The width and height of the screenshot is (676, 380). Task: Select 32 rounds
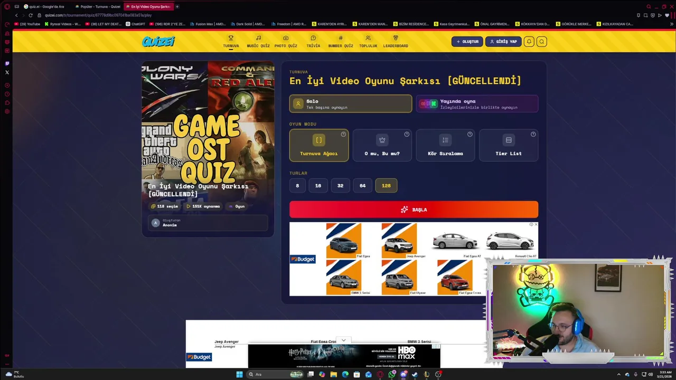[340, 185]
